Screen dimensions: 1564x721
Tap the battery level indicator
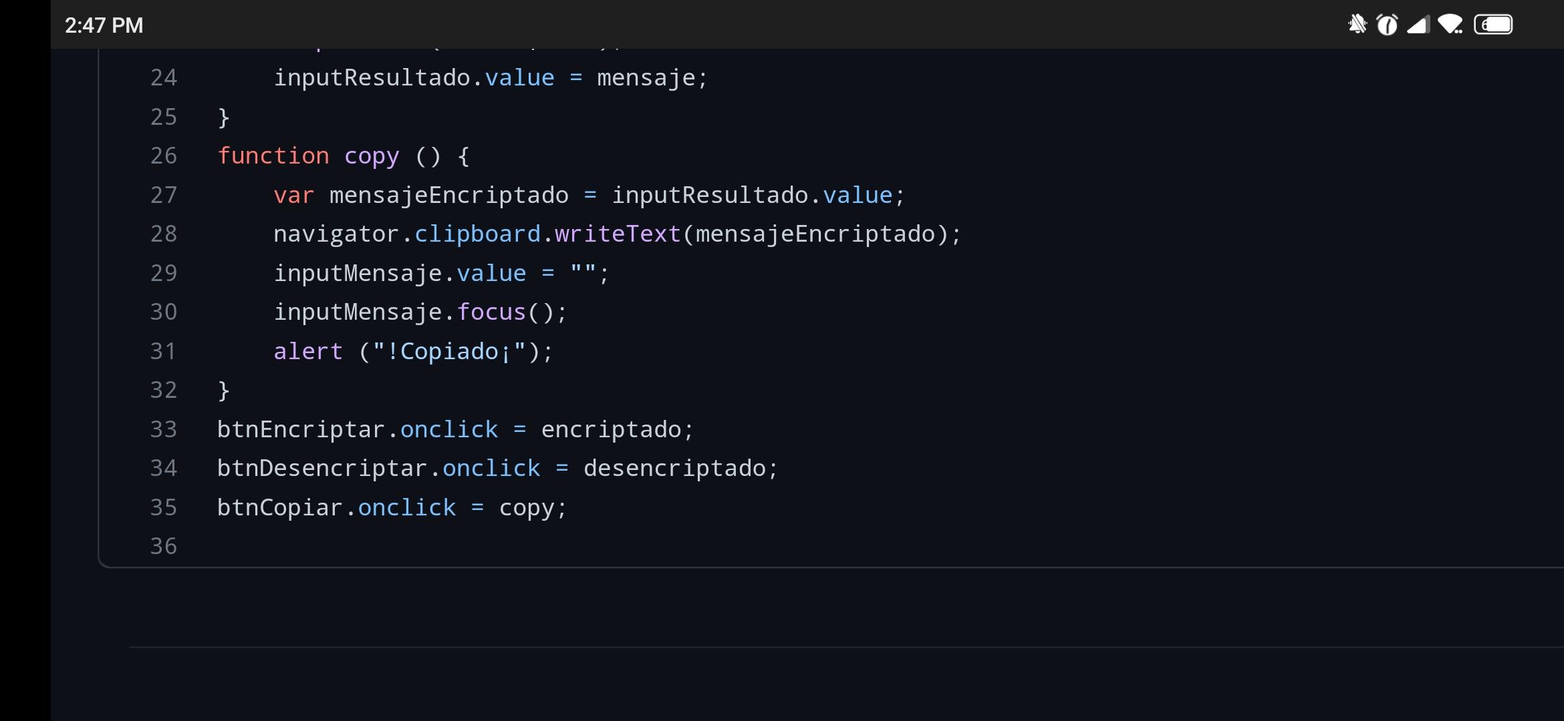1494,25
